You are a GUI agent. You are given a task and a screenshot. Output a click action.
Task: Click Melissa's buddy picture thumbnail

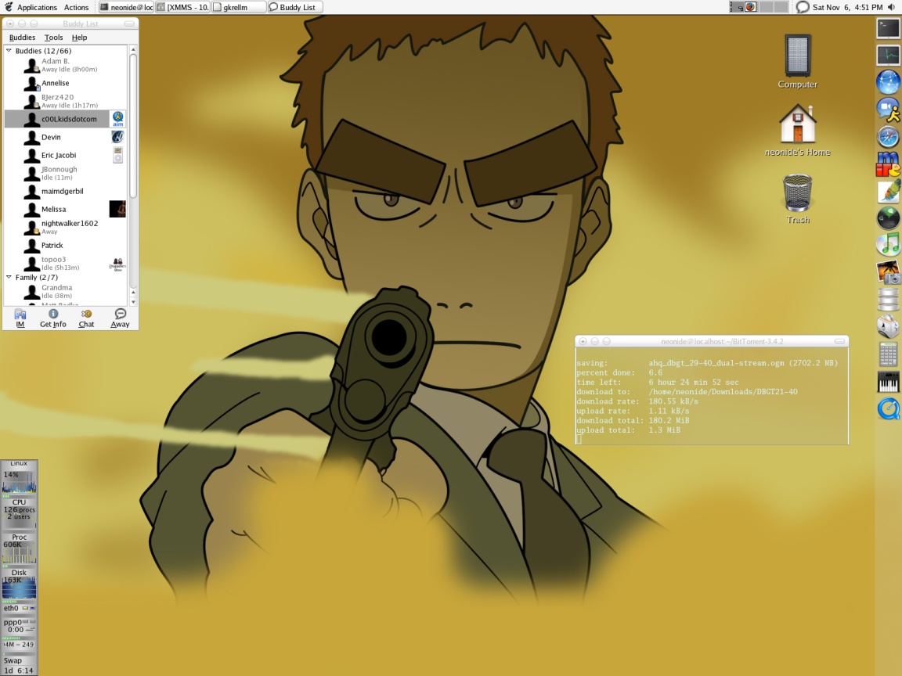[117, 209]
